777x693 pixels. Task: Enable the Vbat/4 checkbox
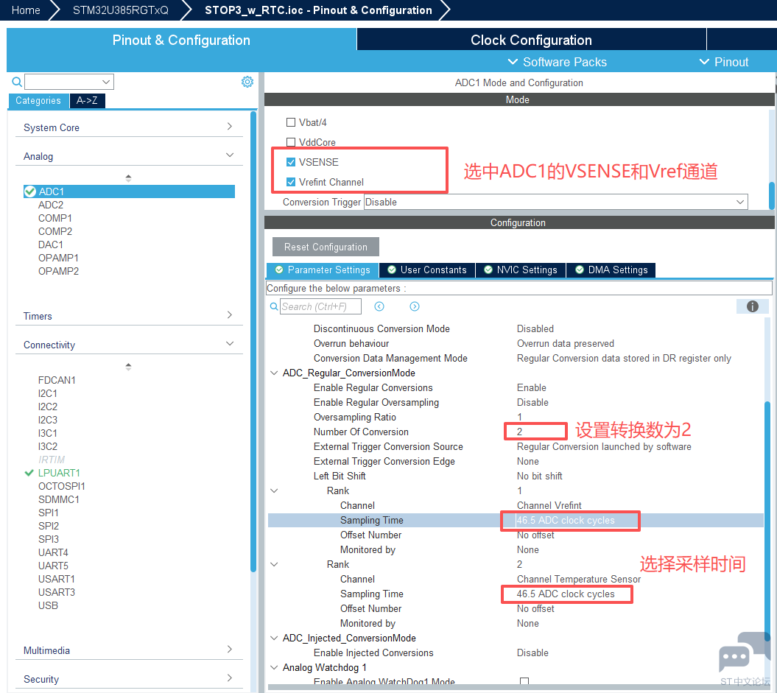[291, 122]
